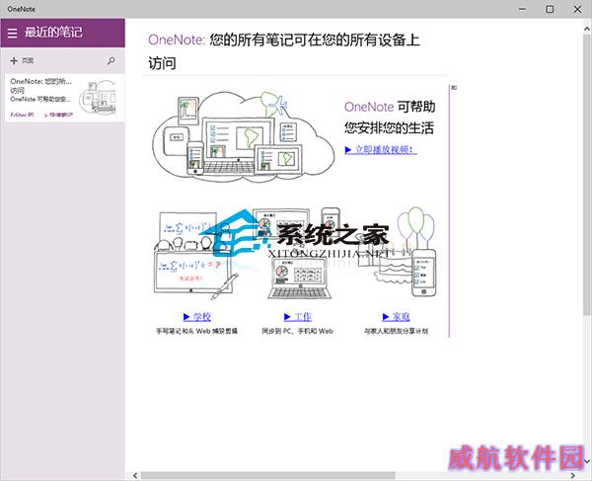Click the horizontal scrollbar thumb
The width and height of the screenshot is (592, 481).
[x=268, y=476]
